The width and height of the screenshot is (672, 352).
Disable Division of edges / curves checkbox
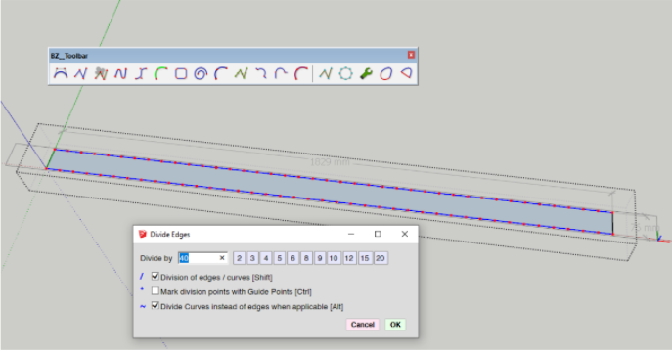coord(156,277)
